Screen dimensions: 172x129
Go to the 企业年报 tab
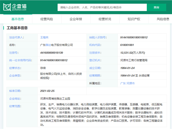click(76, 19)
